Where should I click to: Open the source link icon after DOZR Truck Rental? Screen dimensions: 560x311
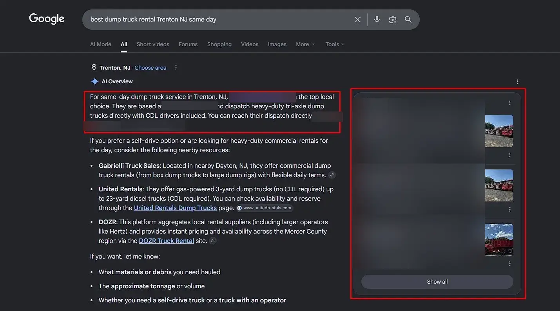click(x=213, y=241)
